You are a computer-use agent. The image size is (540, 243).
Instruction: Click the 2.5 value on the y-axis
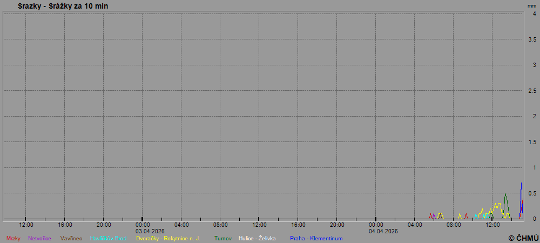[531, 90]
